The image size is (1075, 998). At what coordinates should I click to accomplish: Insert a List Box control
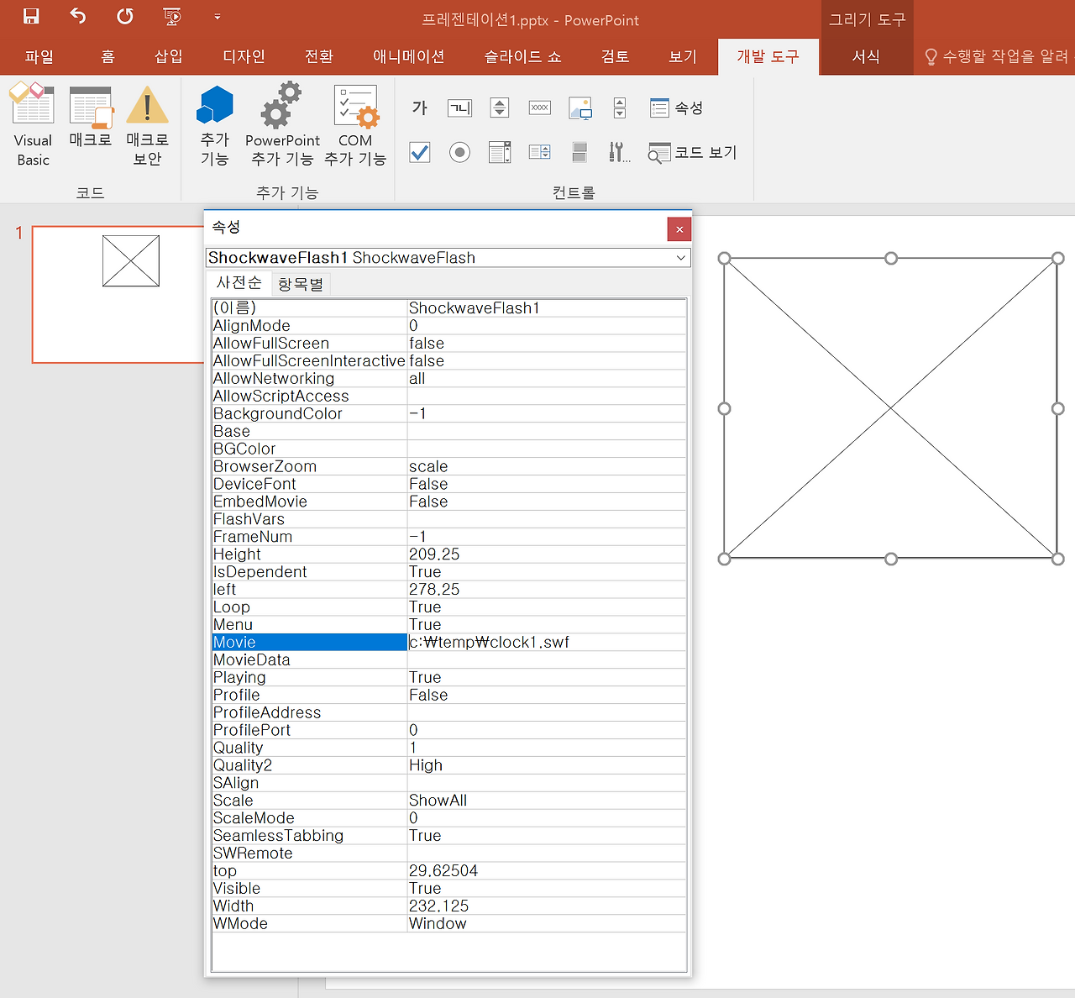click(x=500, y=152)
